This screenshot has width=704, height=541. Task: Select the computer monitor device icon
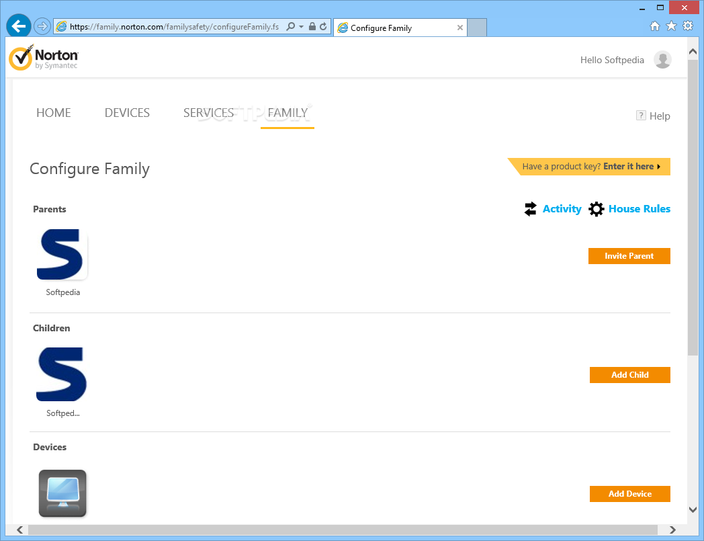click(62, 493)
